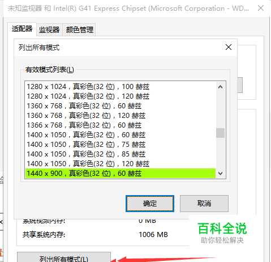Select 1280 x 1024, 120 赫兹 mode
Viewport: 271px width, 262px height.
pyautogui.click(x=121, y=96)
